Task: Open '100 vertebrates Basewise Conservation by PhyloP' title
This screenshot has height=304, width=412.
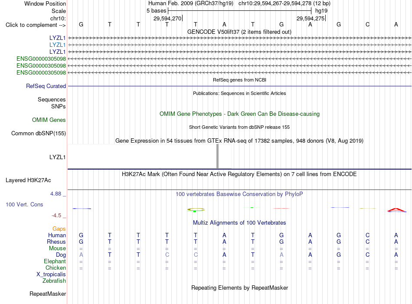Action: 239,194
